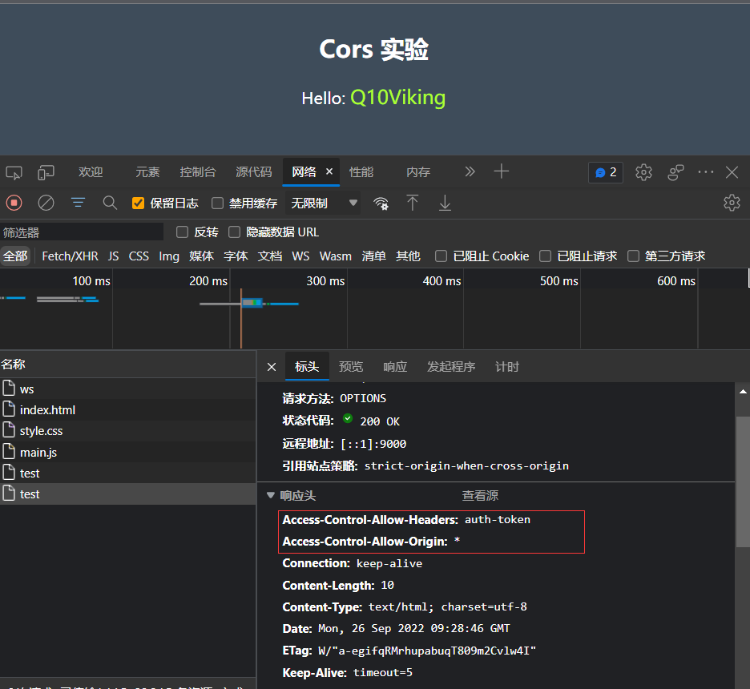Image resolution: width=750 pixels, height=689 pixels.
Task: Switch to the 控制台 tab
Action: tap(197, 172)
